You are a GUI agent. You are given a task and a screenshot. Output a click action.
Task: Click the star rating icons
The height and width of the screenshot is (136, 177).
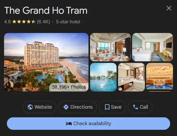pos(24,22)
